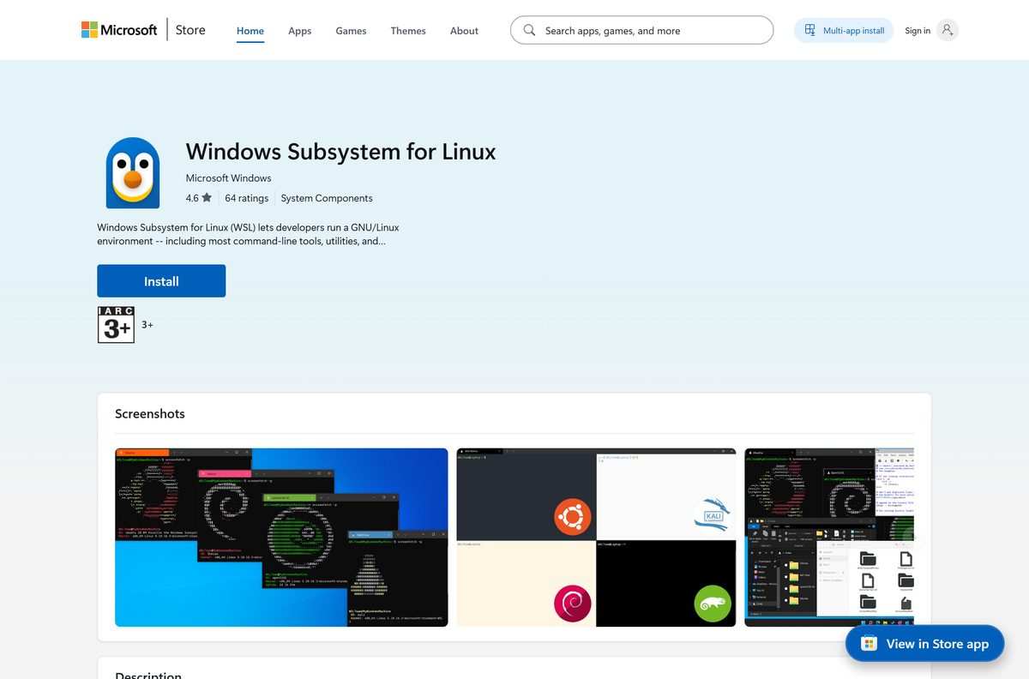Open the Microsoft Windows publisher link
The image size is (1029, 679).
pyautogui.click(x=228, y=178)
